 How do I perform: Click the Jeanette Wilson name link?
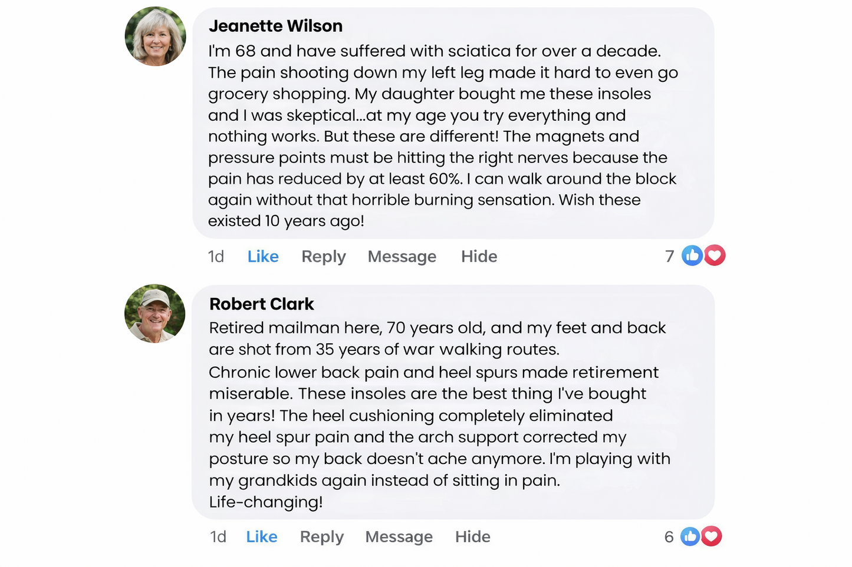point(275,26)
